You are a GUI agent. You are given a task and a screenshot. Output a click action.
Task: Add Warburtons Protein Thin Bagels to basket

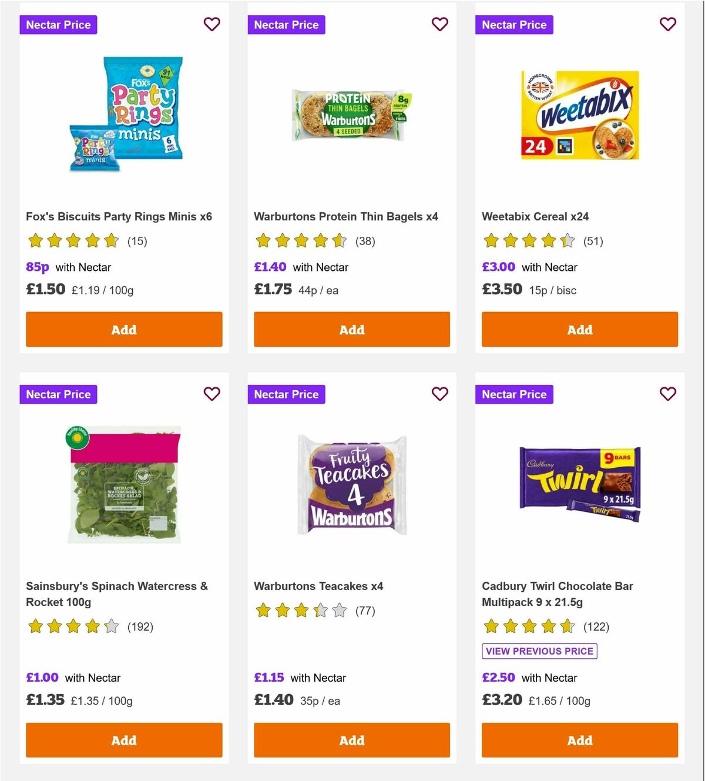tap(351, 330)
